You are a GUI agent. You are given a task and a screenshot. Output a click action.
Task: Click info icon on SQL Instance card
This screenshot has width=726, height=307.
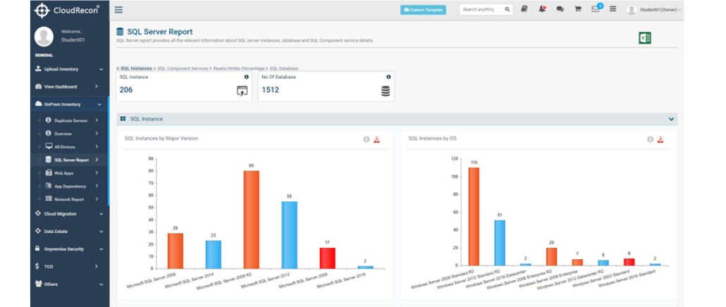coord(246,77)
